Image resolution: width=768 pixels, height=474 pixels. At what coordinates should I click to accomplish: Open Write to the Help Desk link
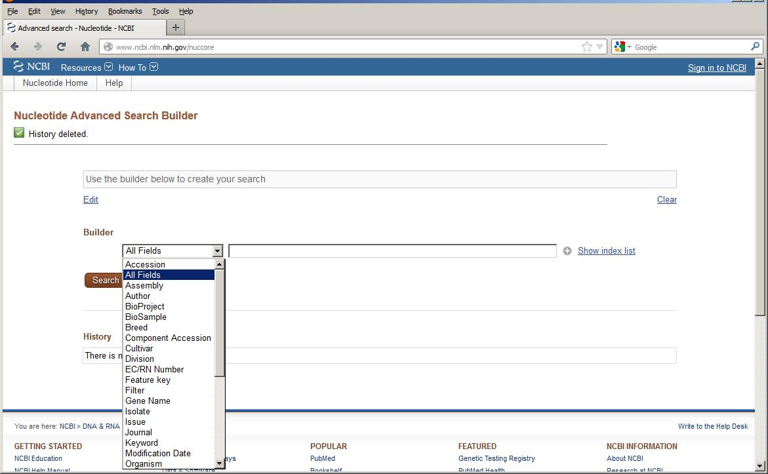point(713,426)
